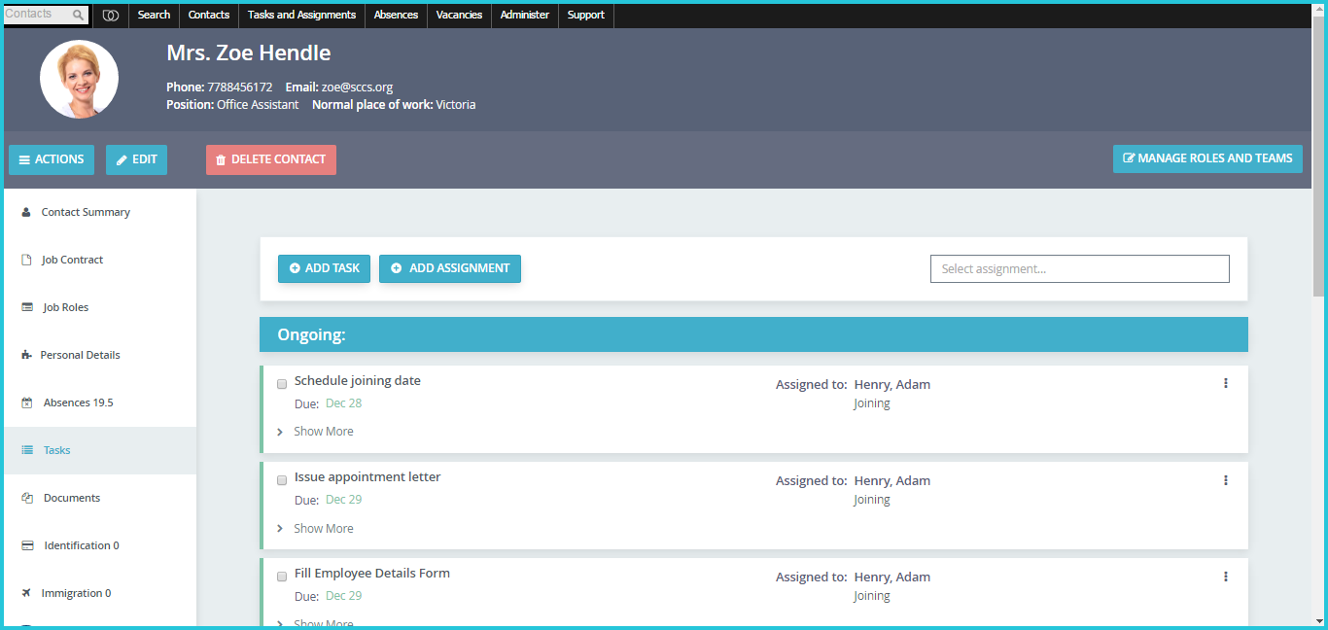Viewport: 1328px width, 630px height.
Task: Tick the Issue appointment letter checkbox
Action: 282,480
